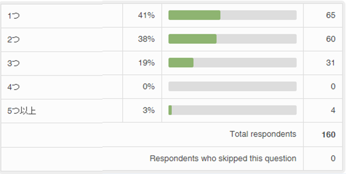Screen dimensions: 346x174
Task: Click the response count 31
Action: (331, 63)
